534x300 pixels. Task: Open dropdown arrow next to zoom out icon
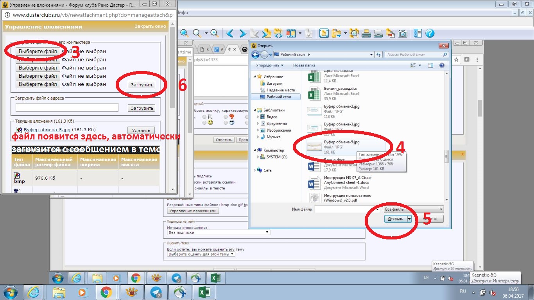click(206, 33)
